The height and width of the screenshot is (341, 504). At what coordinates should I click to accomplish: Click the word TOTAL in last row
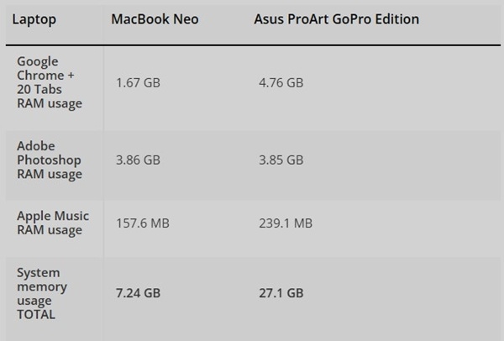(36, 314)
